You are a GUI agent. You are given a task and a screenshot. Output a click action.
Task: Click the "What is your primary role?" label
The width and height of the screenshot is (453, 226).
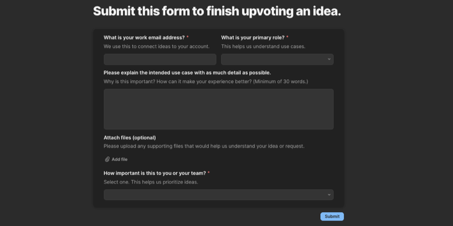253,38
